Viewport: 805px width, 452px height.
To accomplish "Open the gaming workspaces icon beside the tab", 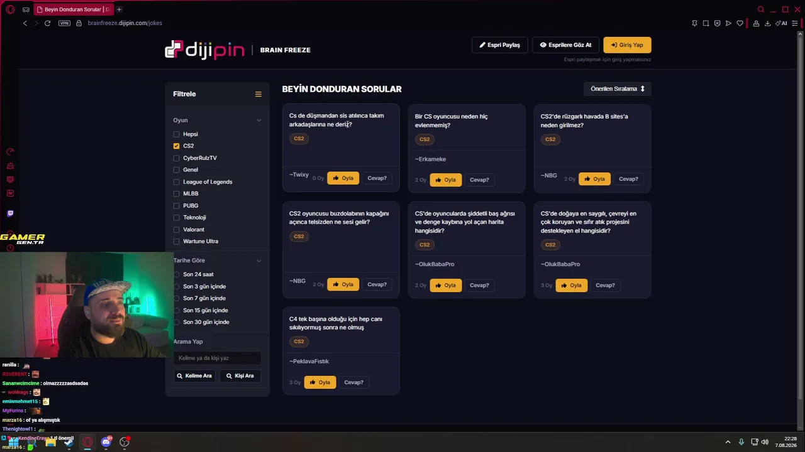I will [26, 9].
